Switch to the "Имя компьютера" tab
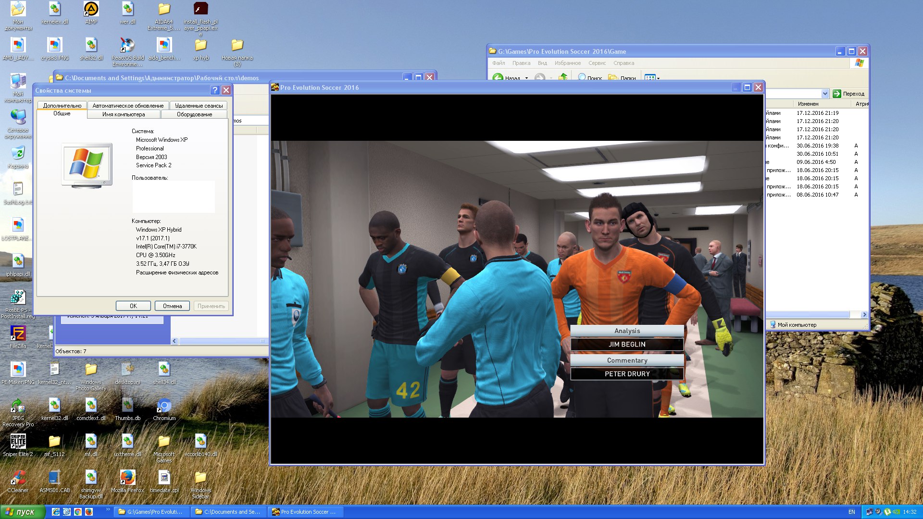 click(124, 114)
